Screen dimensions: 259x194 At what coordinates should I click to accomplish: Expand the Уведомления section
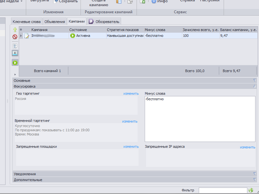254,174
